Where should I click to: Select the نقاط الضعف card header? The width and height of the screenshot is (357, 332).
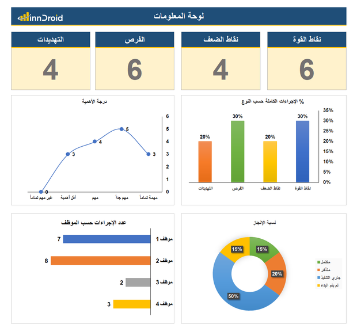click(x=221, y=40)
